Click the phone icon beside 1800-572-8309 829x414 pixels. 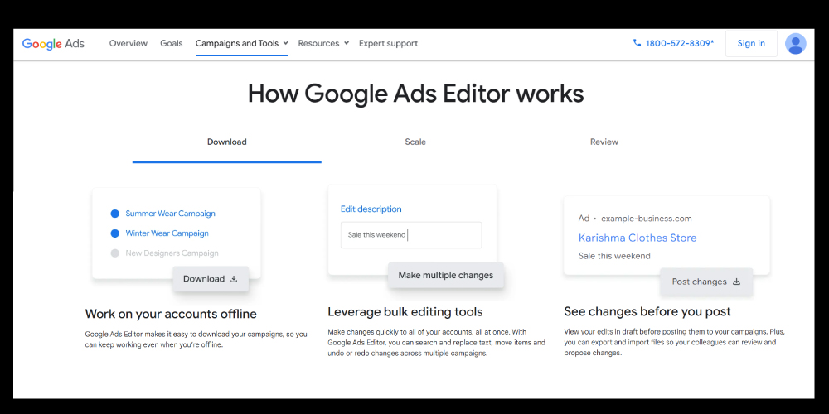click(x=637, y=43)
